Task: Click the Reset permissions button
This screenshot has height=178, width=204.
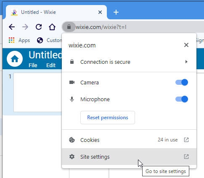Action: 108,118
